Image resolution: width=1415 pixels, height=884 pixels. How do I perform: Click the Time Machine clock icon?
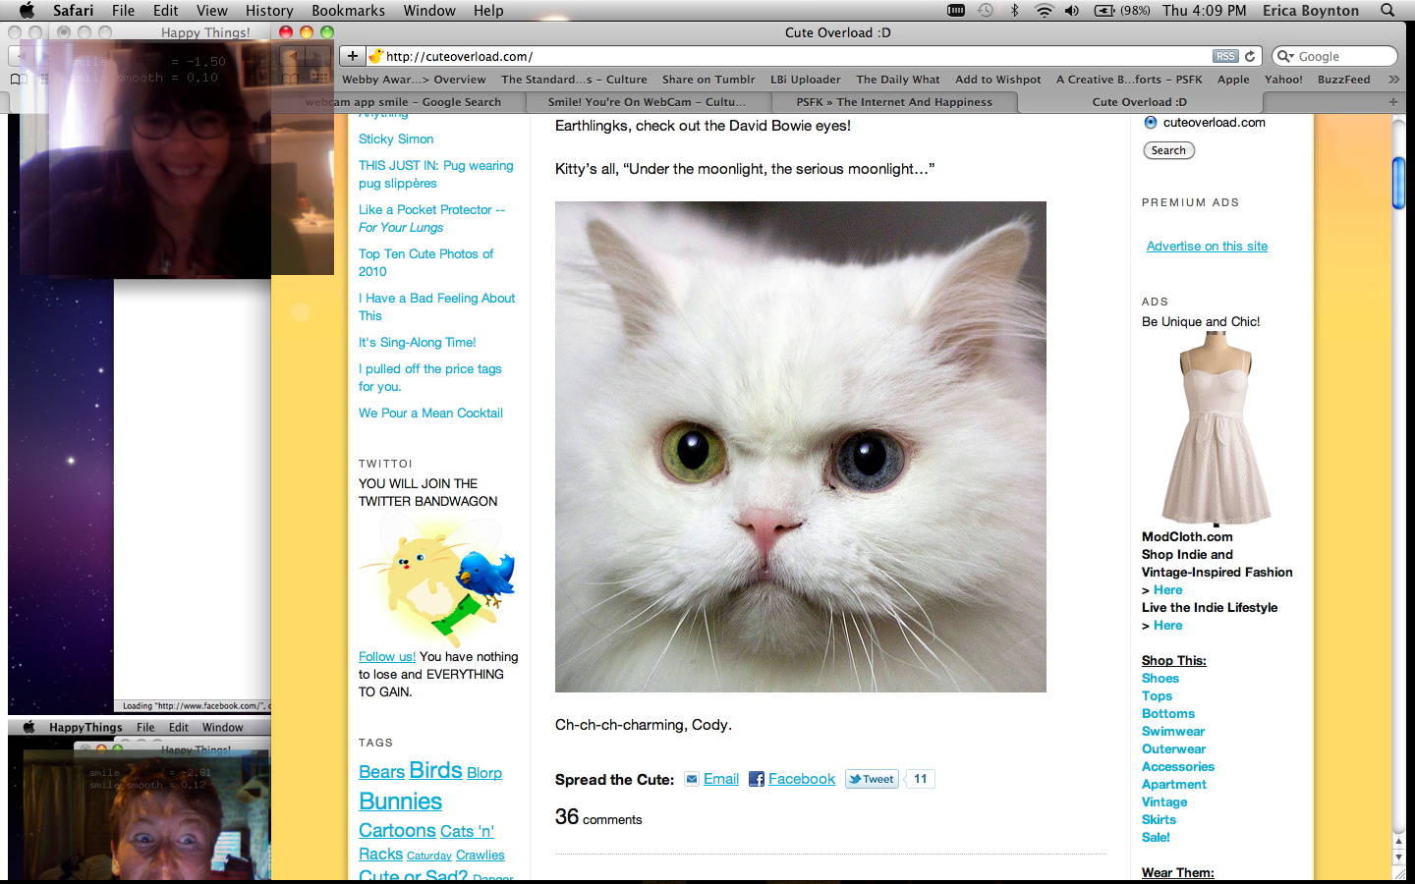(x=986, y=11)
